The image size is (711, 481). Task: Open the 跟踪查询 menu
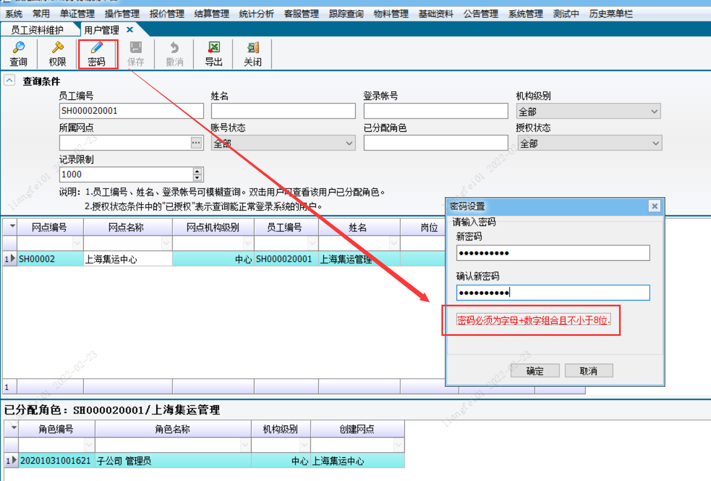click(x=347, y=13)
